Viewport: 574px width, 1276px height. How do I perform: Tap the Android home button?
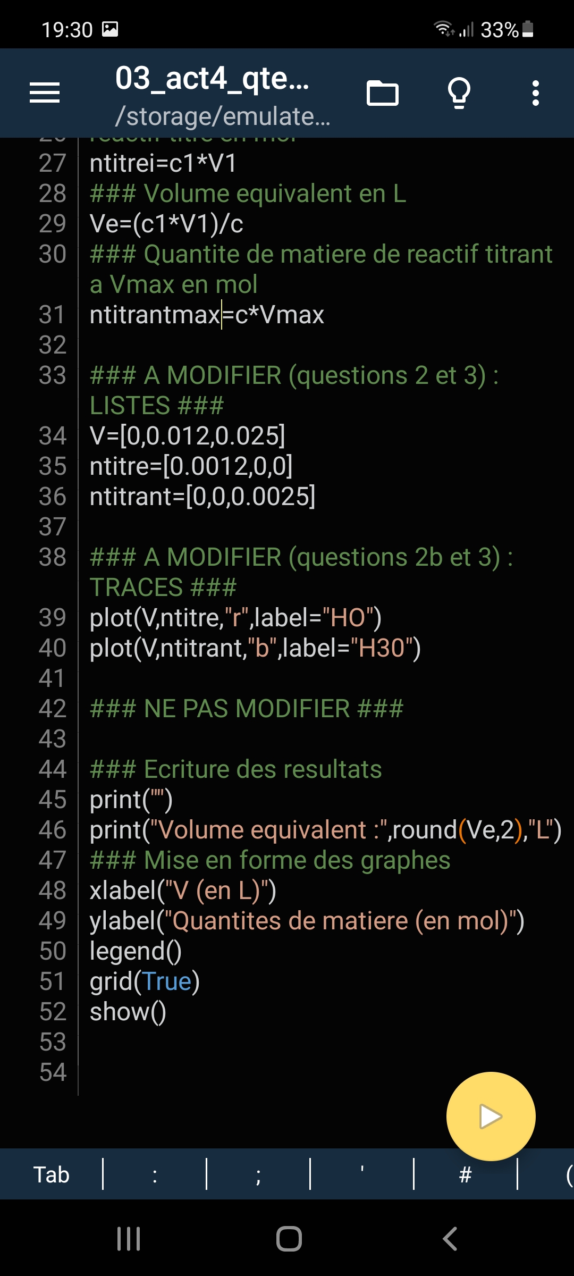pyautogui.click(x=289, y=1239)
